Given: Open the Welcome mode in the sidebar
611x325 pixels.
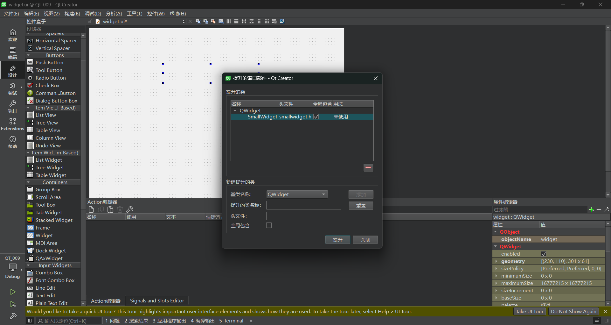Looking at the screenshot, I should (12, 35).
